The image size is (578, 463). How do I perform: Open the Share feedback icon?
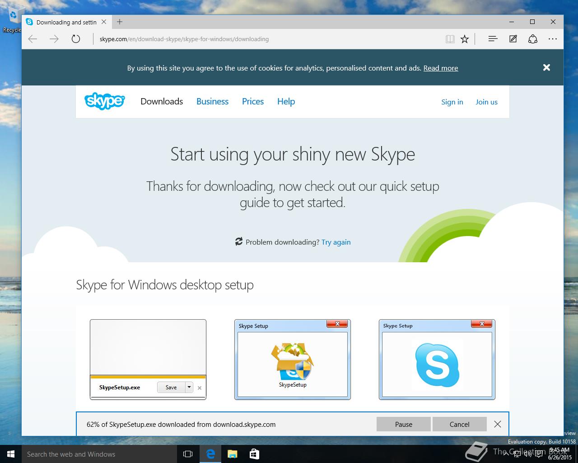533,39
